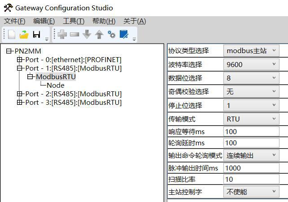Click the down arrow download icon

point(87,35)
